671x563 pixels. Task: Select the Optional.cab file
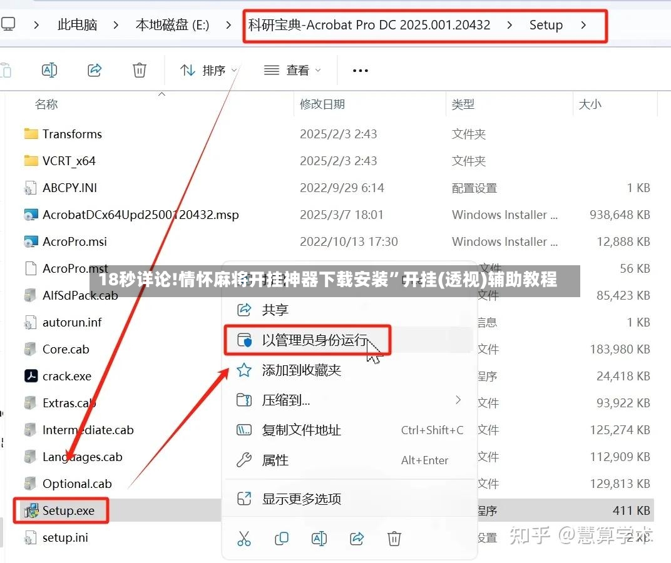[77, 484]
